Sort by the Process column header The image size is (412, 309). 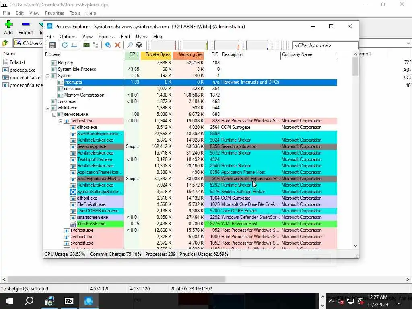(84, 54)
